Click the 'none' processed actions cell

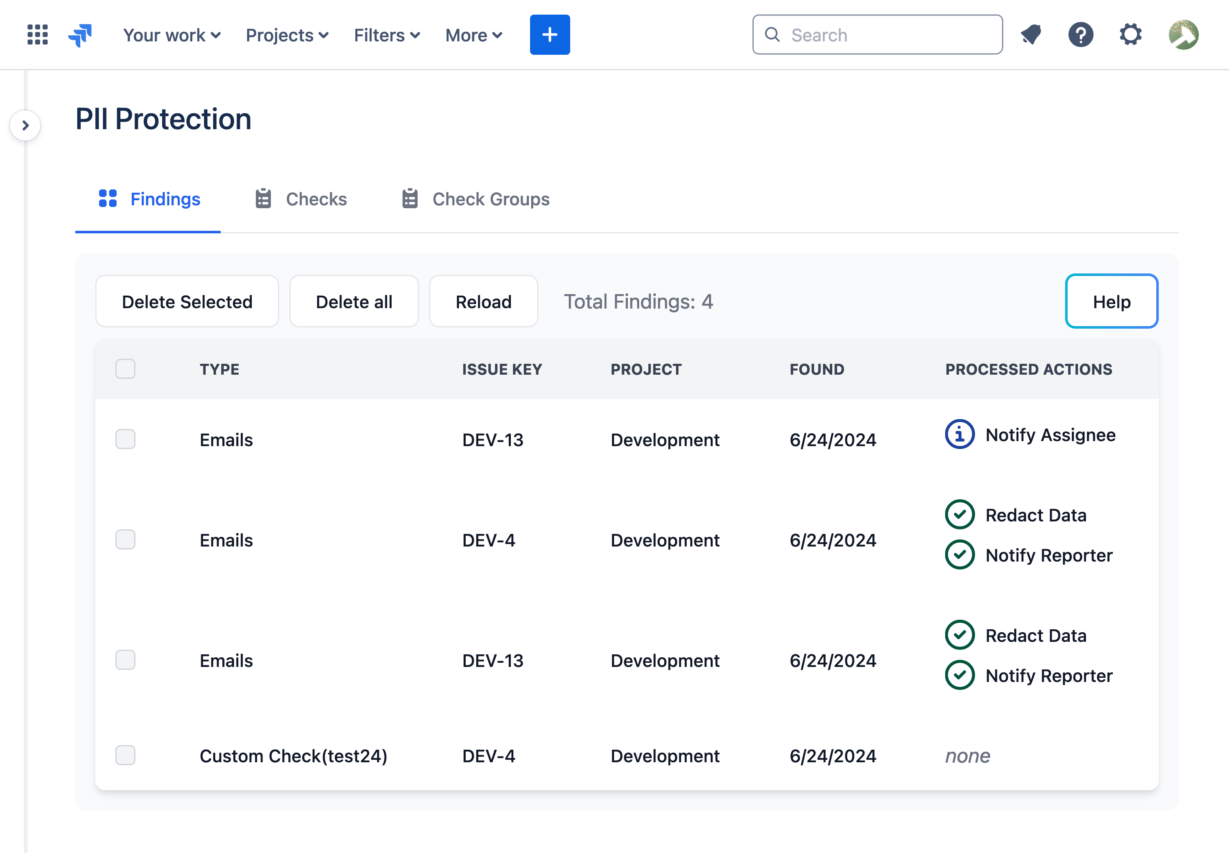[x=968, y=756]
